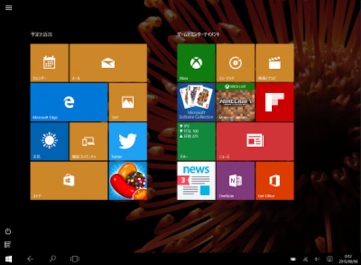This screenshot has height=265, width=361.
Task: Open the Photos tile
Action: click(128, 102)
